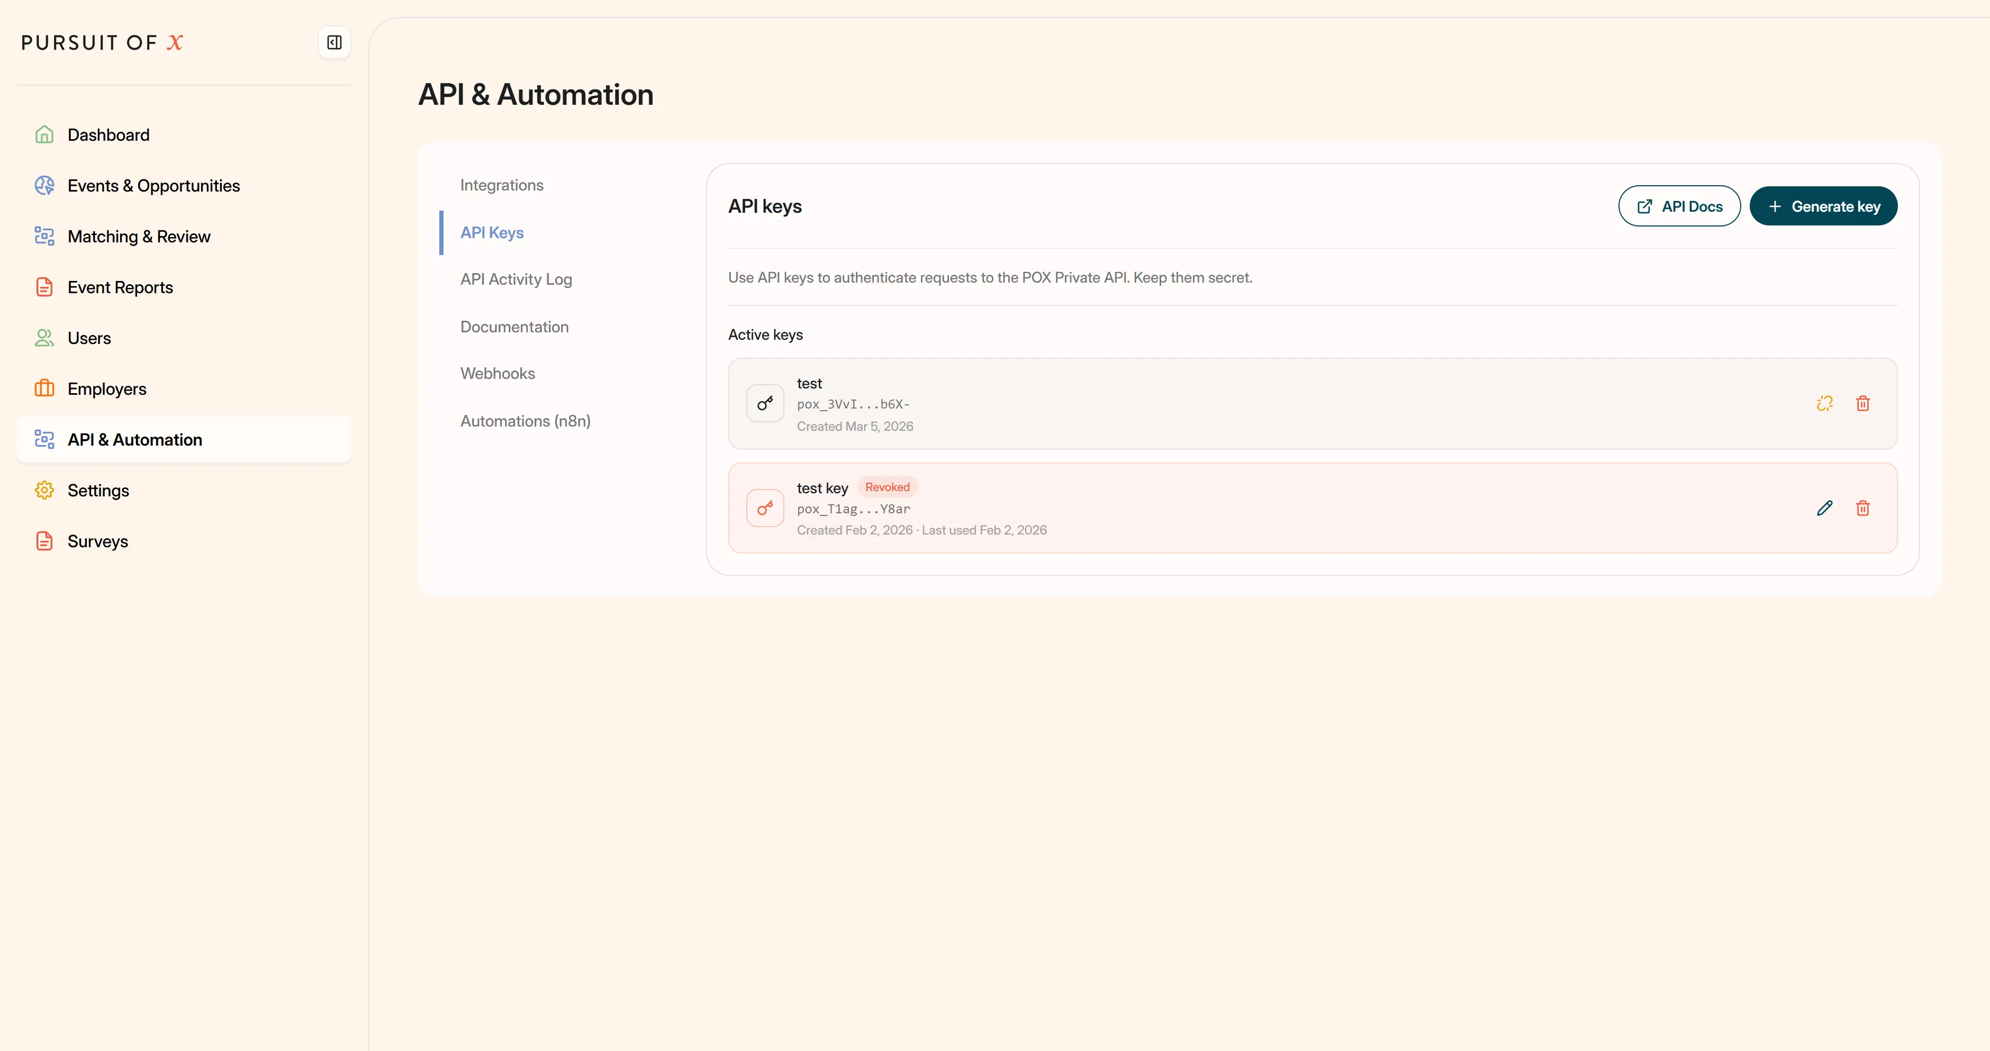This screenshot has width=1990, height=1051.
Task: Collapse the sidebar with the panel icon
Action: pyautogui.click(x=334, y=42)
